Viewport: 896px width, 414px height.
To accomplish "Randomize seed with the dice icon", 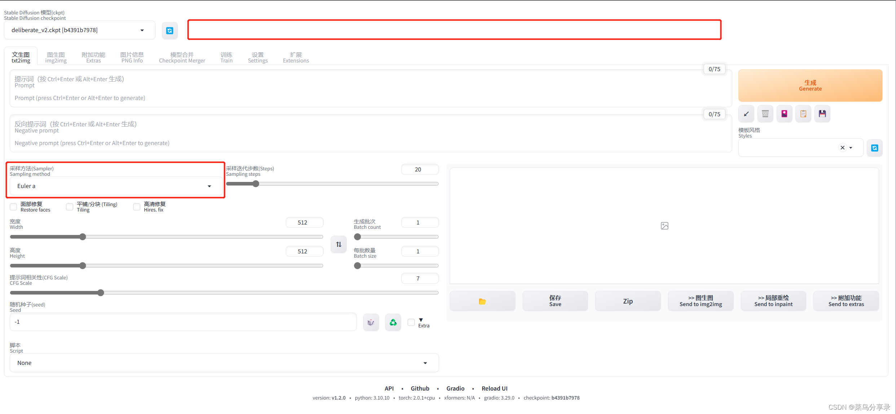I will pos(371,322).
